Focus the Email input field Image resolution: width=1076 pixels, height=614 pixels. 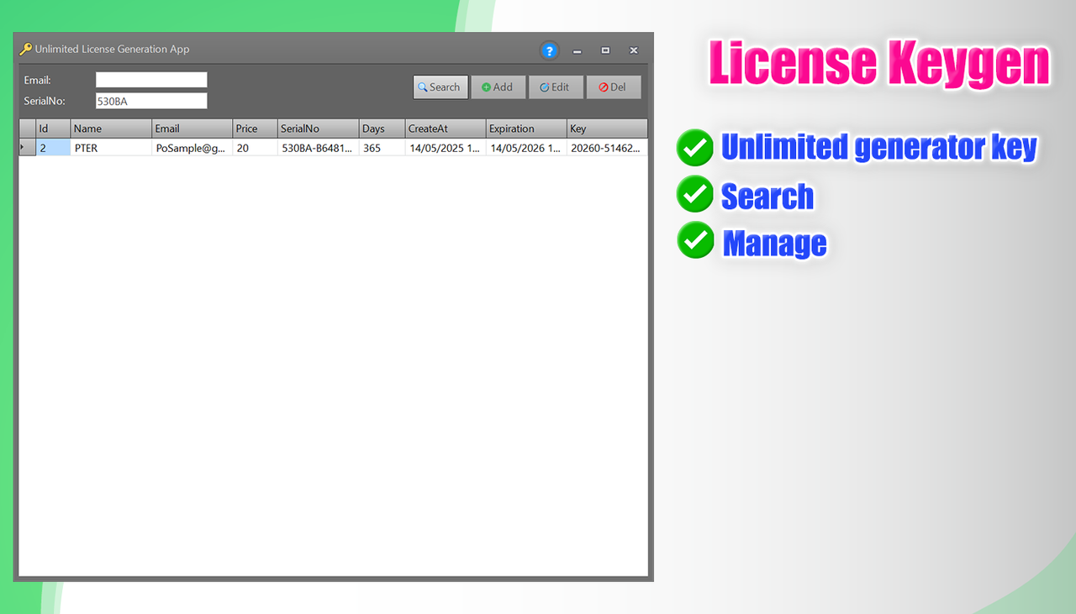[x=151, y=80]
